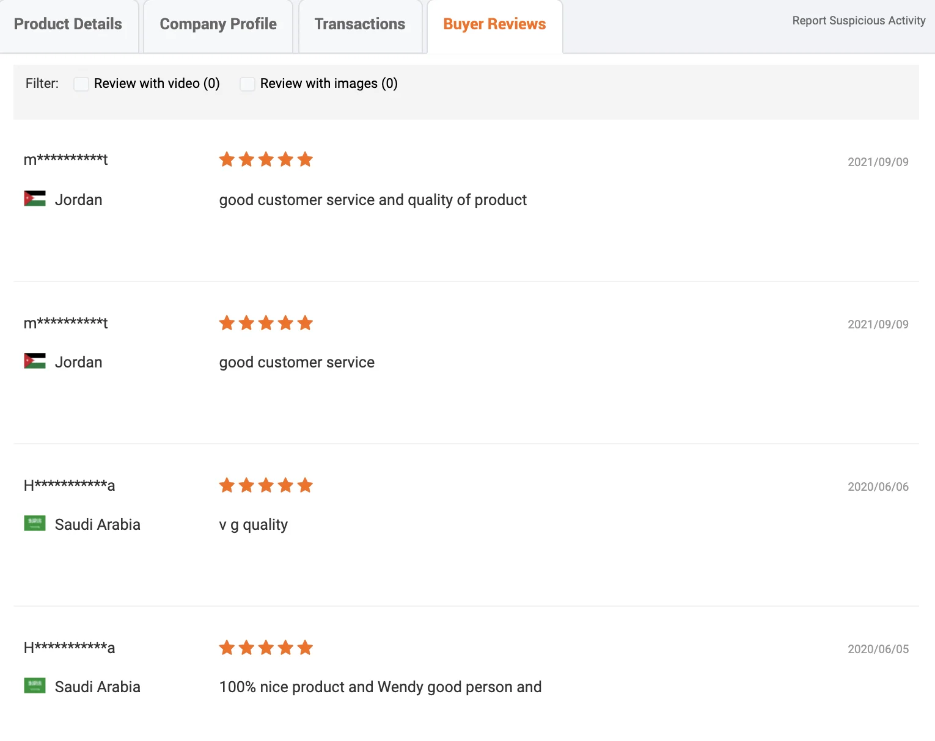Select the Buyer Reviews tab

click(x=494, y=24)
